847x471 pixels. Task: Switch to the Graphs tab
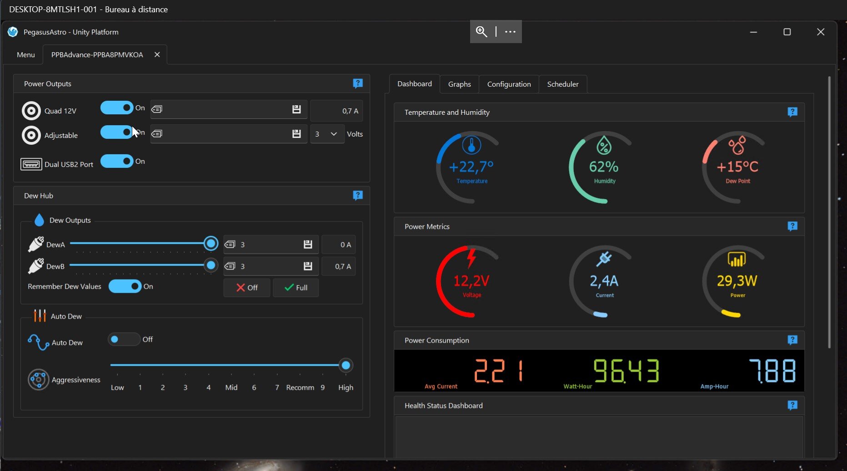point(460,84)
